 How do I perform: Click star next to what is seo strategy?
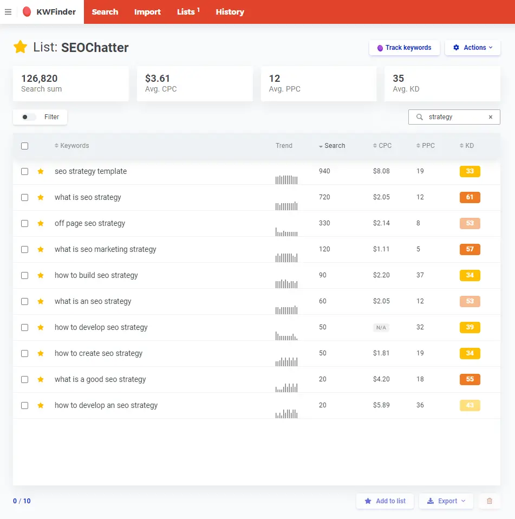[x=41, y=198]
